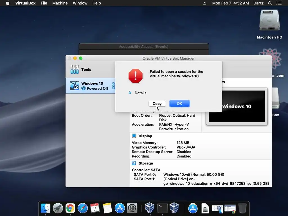Open App Store beside Notes in dock
The image size is (288, 216).
120,208
